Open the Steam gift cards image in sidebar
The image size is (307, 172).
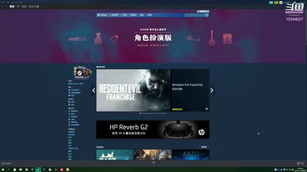tap(83, 72)
